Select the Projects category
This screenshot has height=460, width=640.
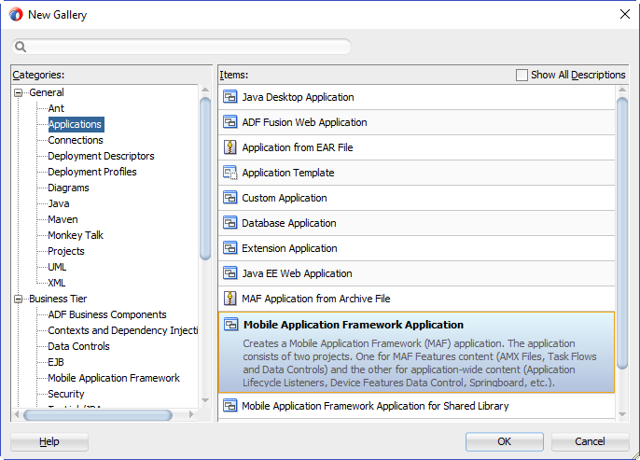pos(66,251)
